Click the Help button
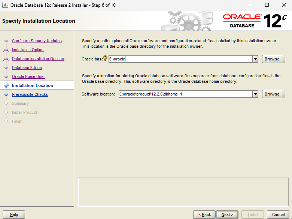This screenshot has height=219, width=292. click(x=14, y=215)
